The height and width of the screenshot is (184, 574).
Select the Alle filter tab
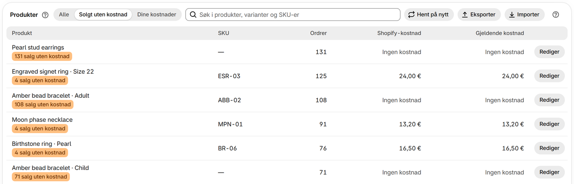tap(64, 15)
